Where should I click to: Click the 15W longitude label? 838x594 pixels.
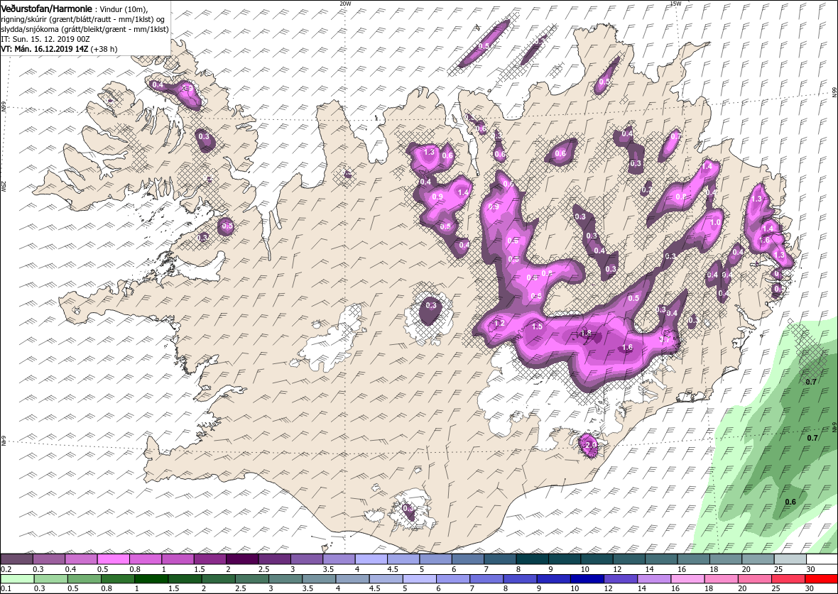[x=675, y=4]
